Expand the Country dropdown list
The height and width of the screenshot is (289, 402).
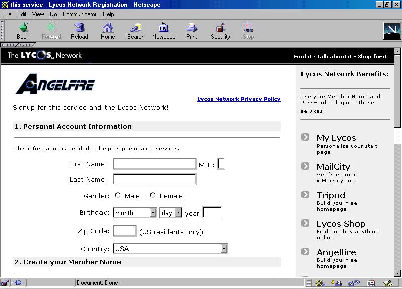tap(224, 249)
